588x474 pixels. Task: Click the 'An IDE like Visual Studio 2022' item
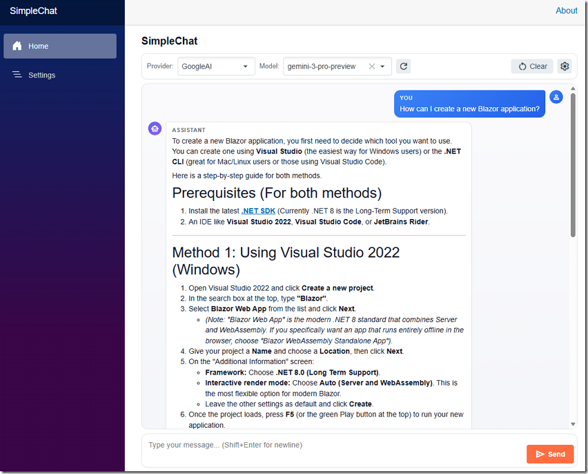coord(309,222)
